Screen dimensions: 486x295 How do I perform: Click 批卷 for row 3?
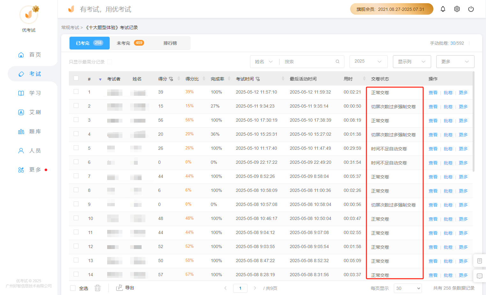pos(448,121)
